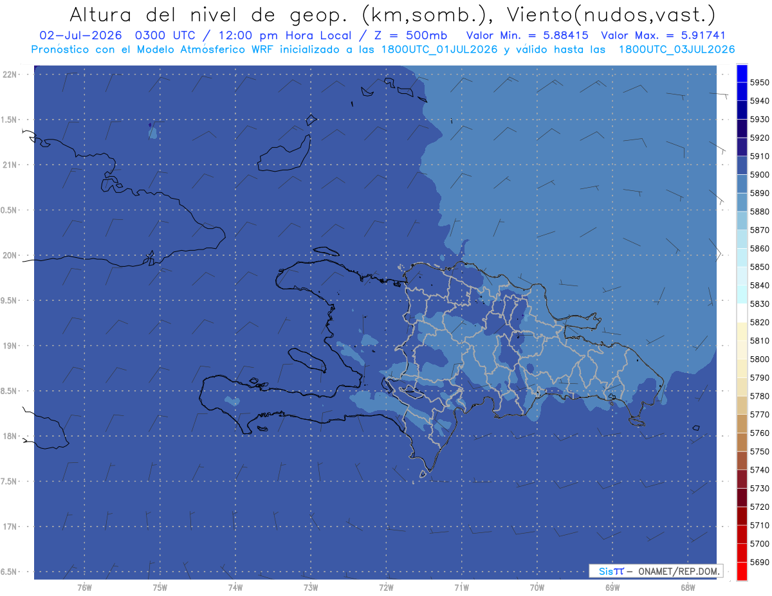772x596 pixels.
Task: Click the '5880' legend value
Action: pyautogui.click(x=759, y=212)
